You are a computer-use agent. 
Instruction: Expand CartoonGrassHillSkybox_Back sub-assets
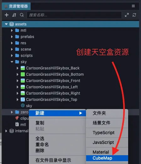coord(18,68)
